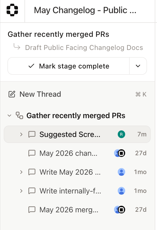Open Draft Public Facing Changelog Docs link
157x230 pixels.
[x=84, y=48]
